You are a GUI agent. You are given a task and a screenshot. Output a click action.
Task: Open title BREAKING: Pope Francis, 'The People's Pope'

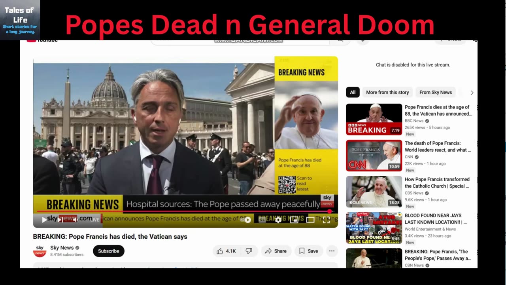[x=438, y=255]
